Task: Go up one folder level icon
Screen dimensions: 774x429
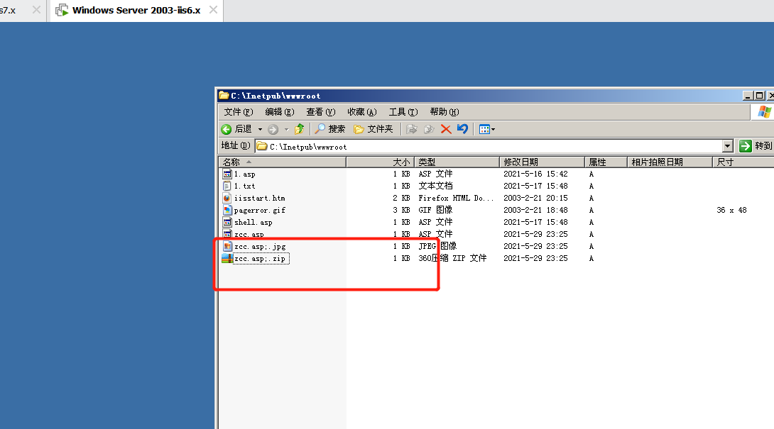Action: pyautogui.click(x=299, y=129)
